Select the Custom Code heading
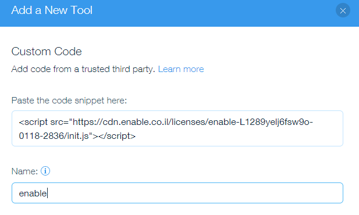359x215 pixels. click(47, 51)
